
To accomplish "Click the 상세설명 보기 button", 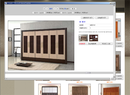I will 102,18.
